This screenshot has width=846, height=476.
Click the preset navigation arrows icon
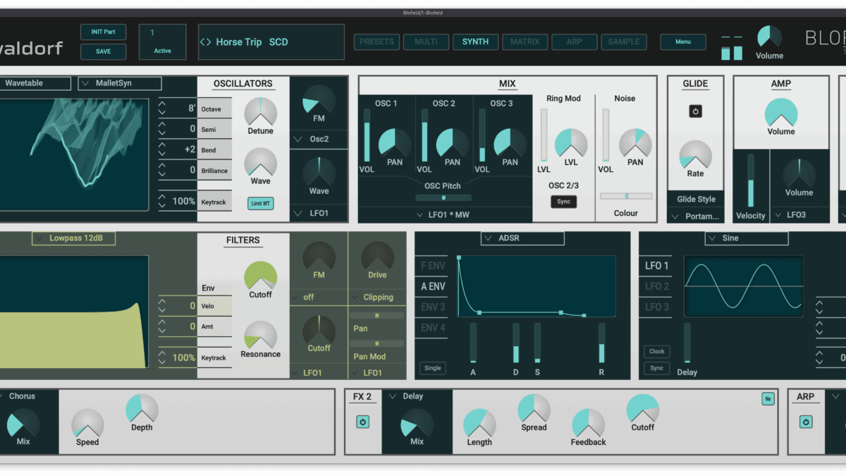(x=205, y=42)
